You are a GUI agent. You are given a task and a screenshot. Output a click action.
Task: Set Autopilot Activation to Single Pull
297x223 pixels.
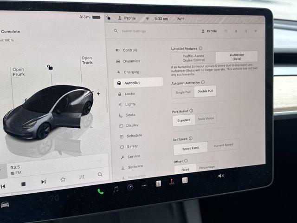[x=183, y=92]
